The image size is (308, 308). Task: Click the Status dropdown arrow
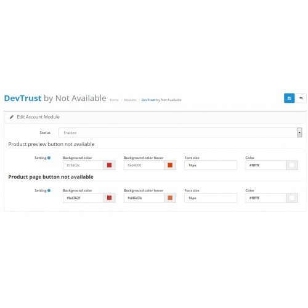[299, 132]
